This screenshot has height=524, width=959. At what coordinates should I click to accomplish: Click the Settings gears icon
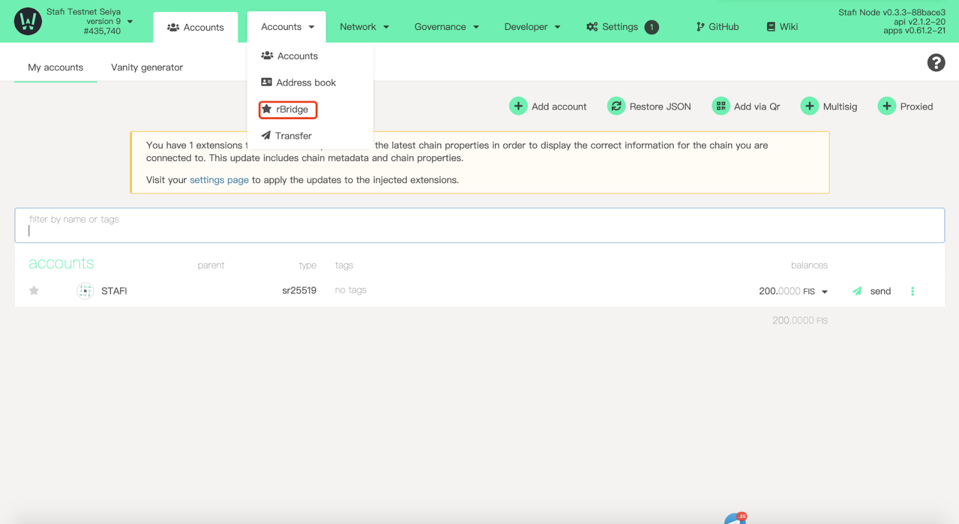pyautogui.click(x=592, y=27)
